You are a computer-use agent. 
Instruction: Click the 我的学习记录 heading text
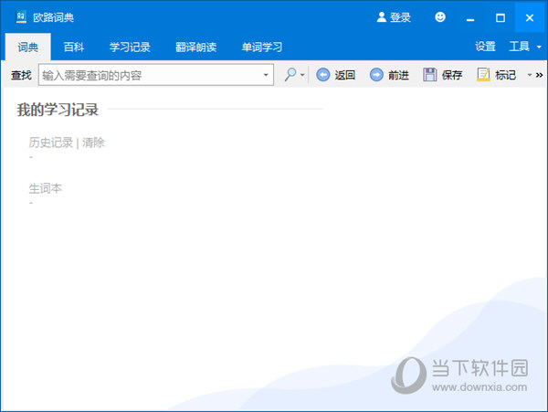point(58,110)
